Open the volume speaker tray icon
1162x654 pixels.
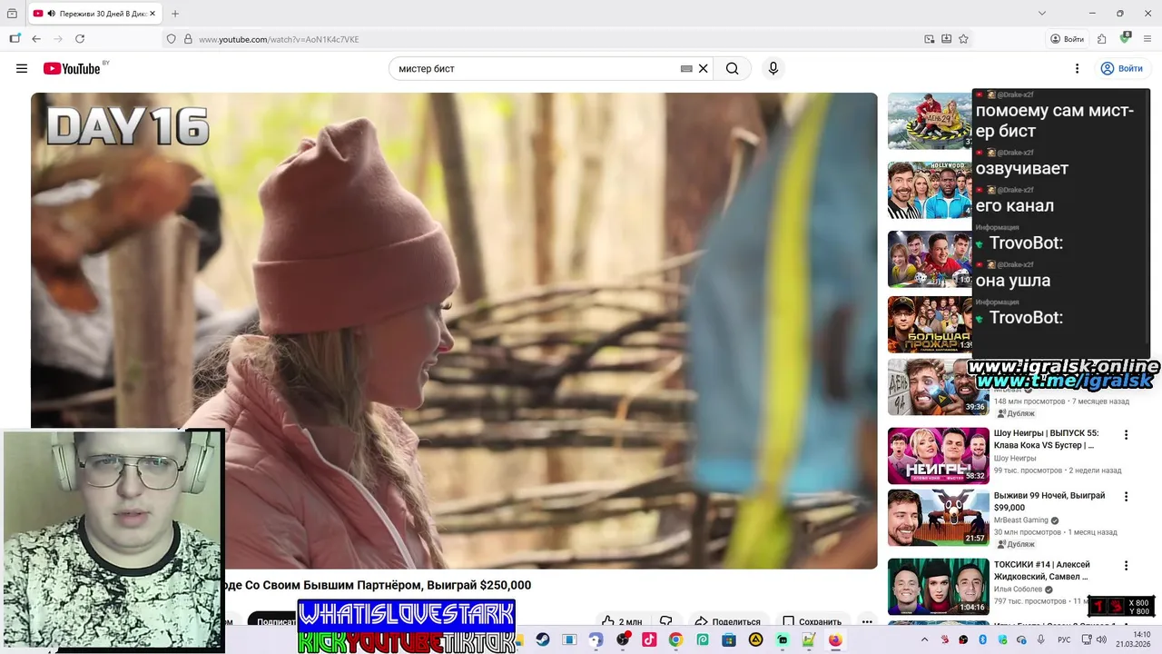1101,639
